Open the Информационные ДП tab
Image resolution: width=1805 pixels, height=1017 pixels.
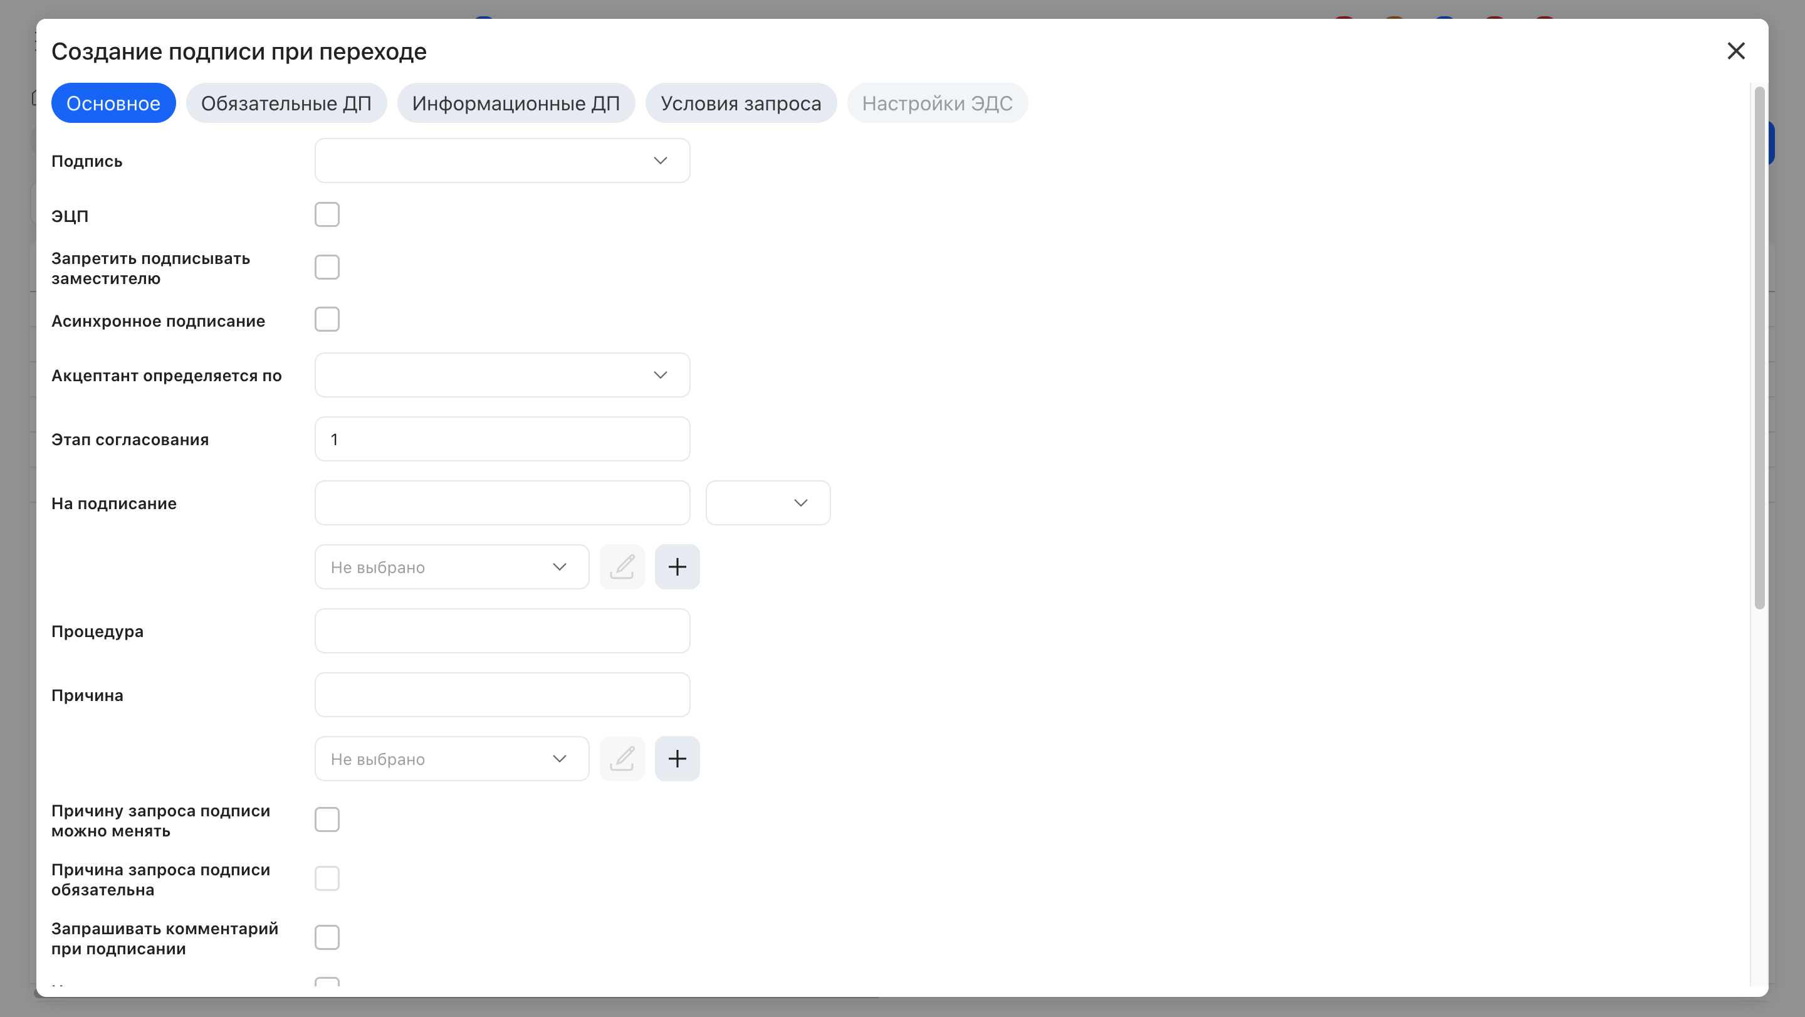click(516, 103)
